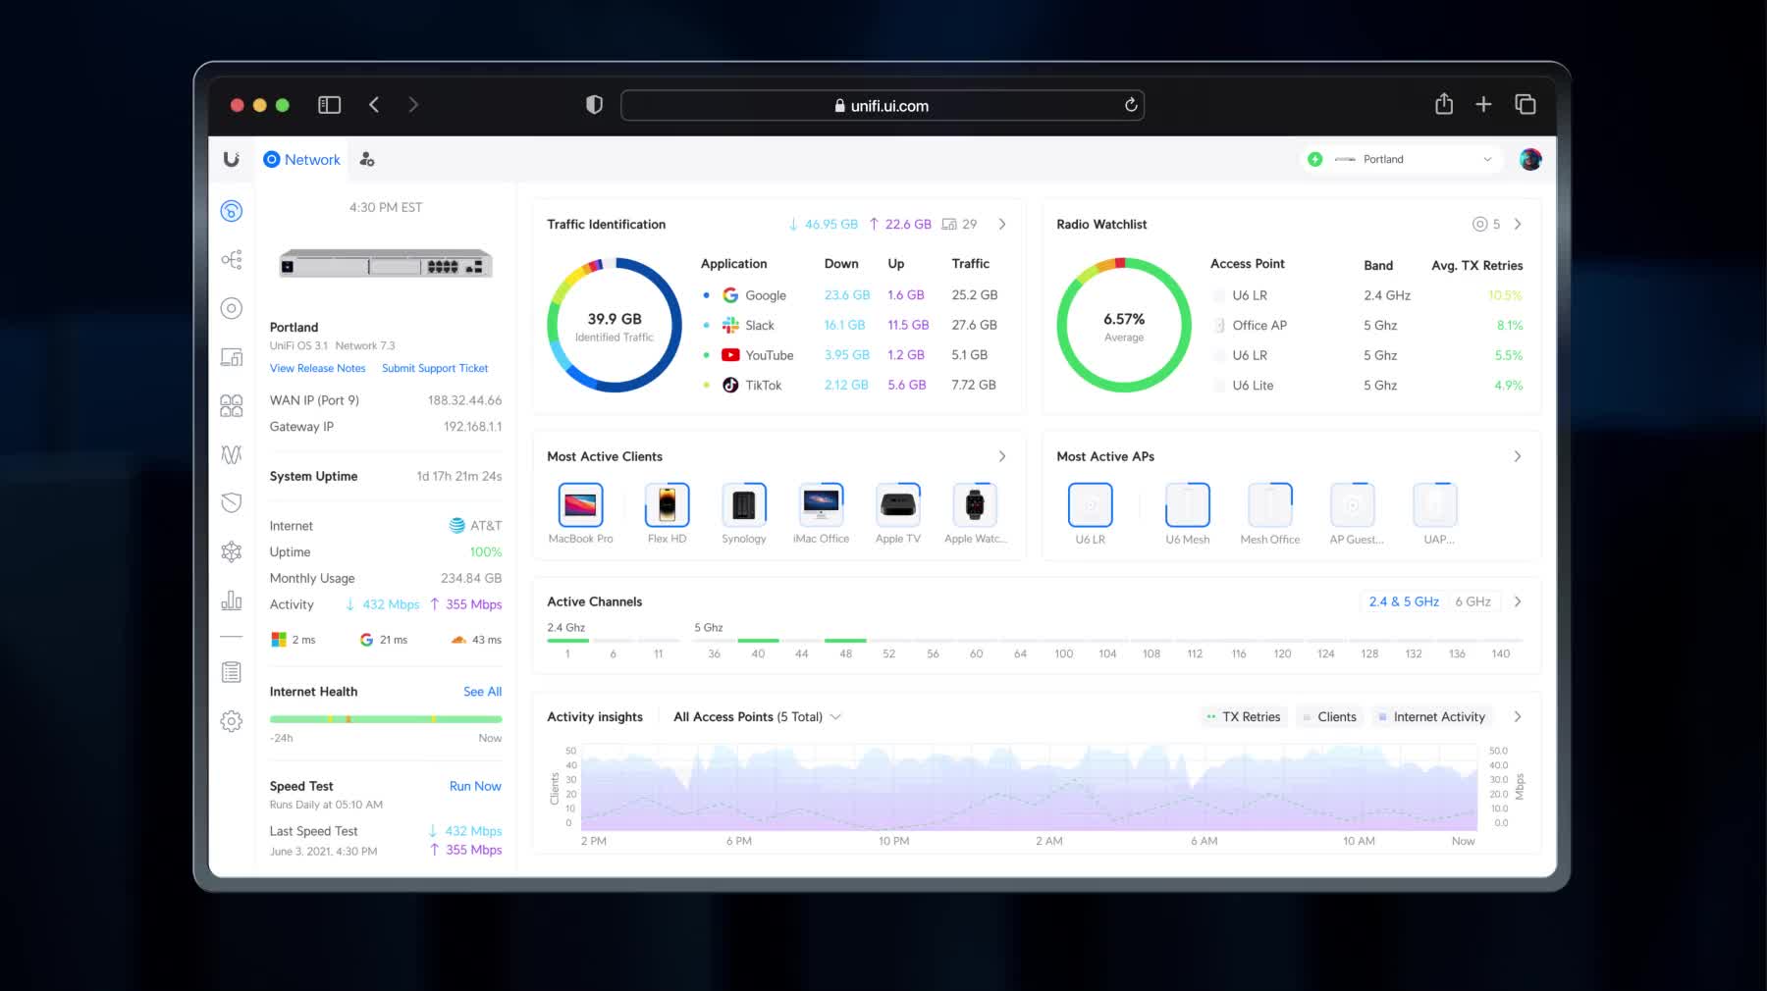Click the View Release Notes link
Image resolution: width=1767 pixels, height=991 pixels.
pyautogui.click(x=317, y=369)
